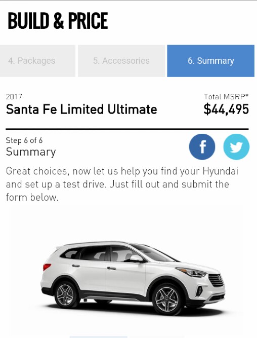Image resolution: width=257 pixels, height=338 pixels.
Task: Click the car's side mirror
Action: (x=136, y=258)
